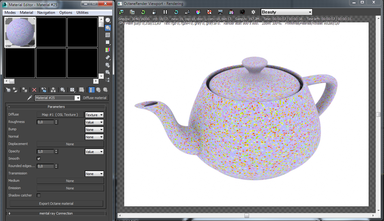
Task: Click Make Material Copy icon
Action: click(44, 90)
